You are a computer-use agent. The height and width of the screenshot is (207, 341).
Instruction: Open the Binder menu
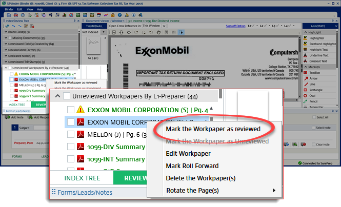9,9
